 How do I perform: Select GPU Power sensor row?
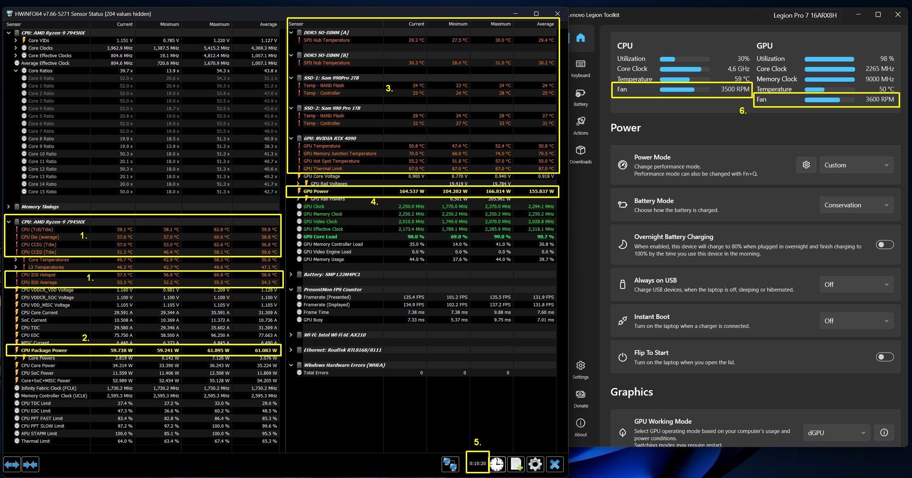click(x=422, y=191)
